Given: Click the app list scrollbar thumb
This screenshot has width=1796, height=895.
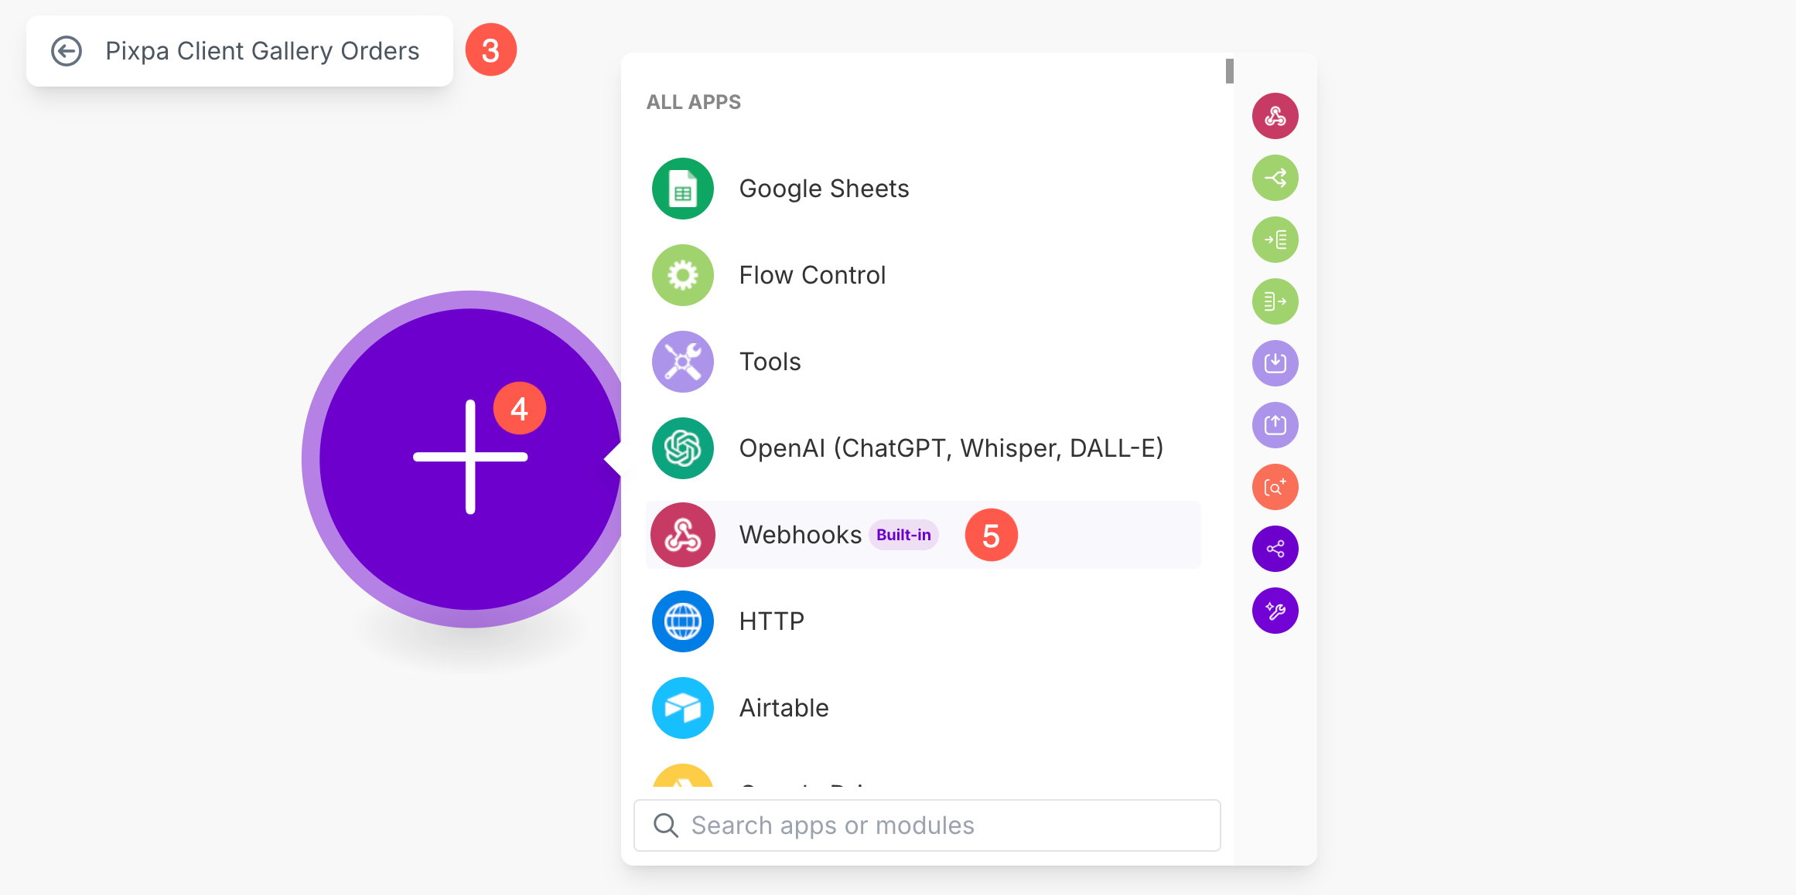Looking at the screenshot, I should (1229, 71).
